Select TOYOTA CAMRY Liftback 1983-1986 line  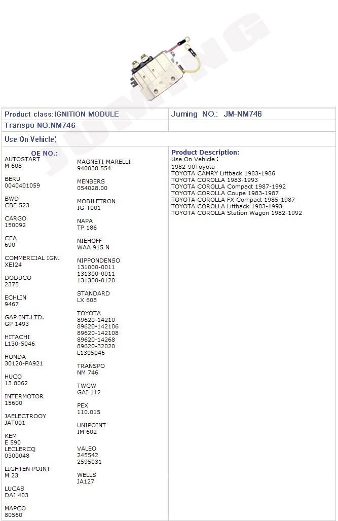click(x=223, y=173)
